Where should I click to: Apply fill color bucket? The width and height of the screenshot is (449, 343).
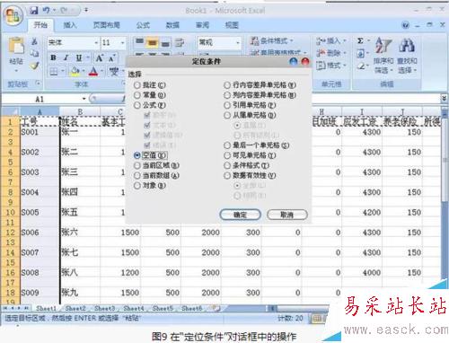[x=75, y=71]
